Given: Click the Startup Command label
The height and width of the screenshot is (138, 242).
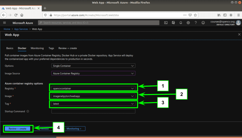Looking at the screenshot, I should point(15,111).
